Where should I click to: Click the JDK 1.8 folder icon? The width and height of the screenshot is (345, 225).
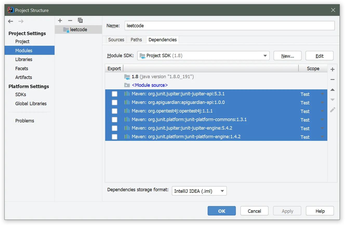(127, 77)
